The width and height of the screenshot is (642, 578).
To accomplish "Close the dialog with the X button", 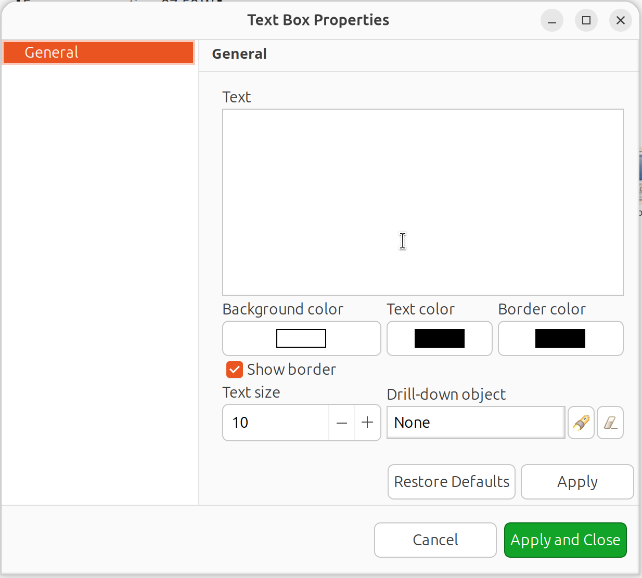I will (x=621, y=20).
